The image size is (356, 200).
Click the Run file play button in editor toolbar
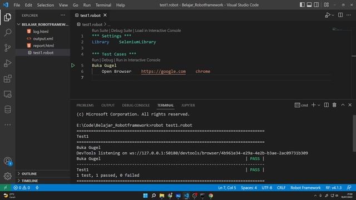(x=327, y=15)
